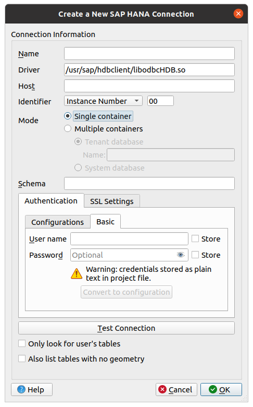The image size is (253, 407).
Task: Select the Single container mode
Action: coord(68,116)
